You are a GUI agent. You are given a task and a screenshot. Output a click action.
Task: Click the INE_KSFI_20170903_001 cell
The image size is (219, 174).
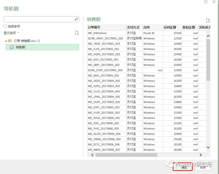(106, 60)
